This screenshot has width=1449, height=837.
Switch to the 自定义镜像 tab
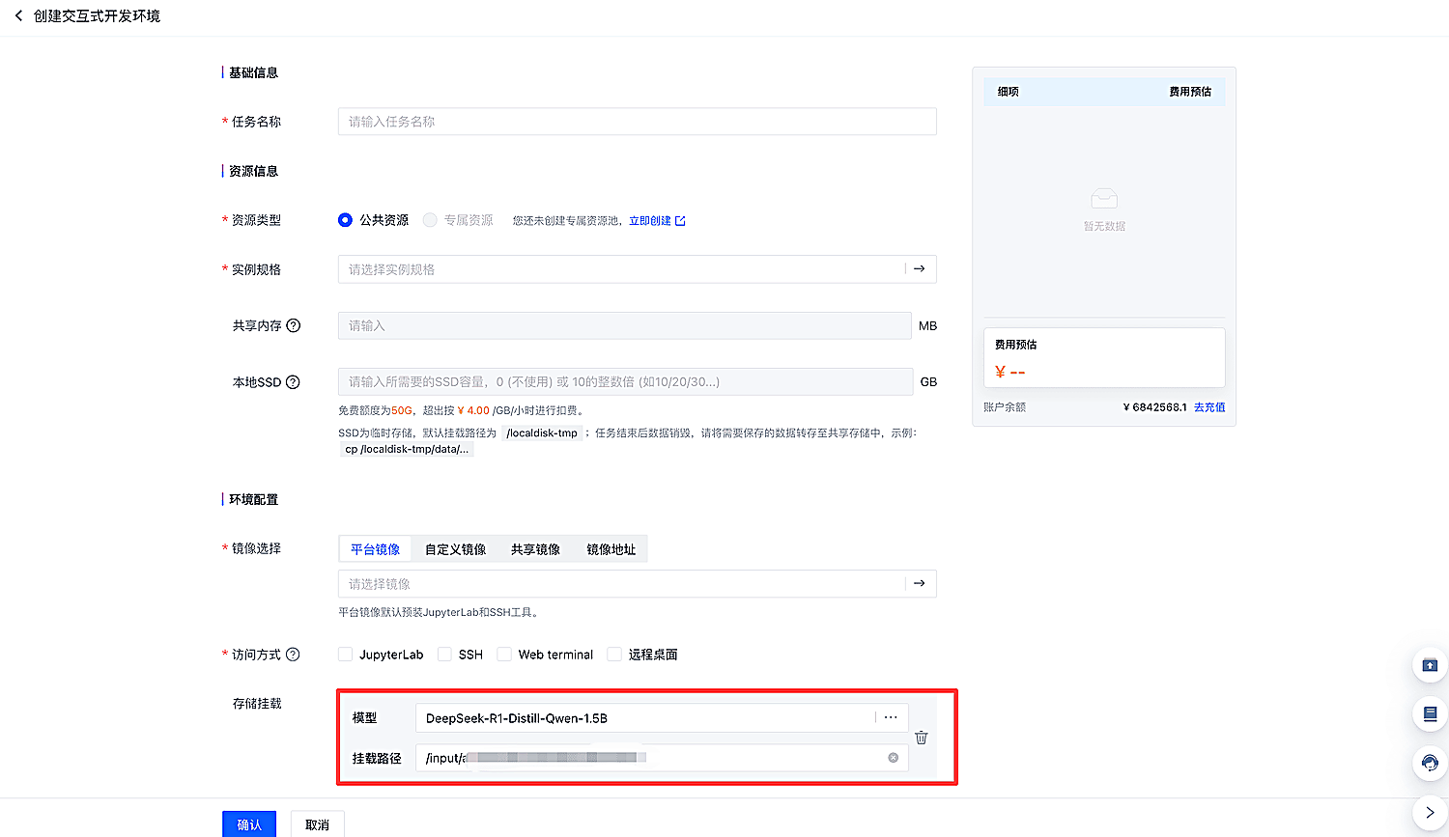pyautogui.click(x=456, y=549)
